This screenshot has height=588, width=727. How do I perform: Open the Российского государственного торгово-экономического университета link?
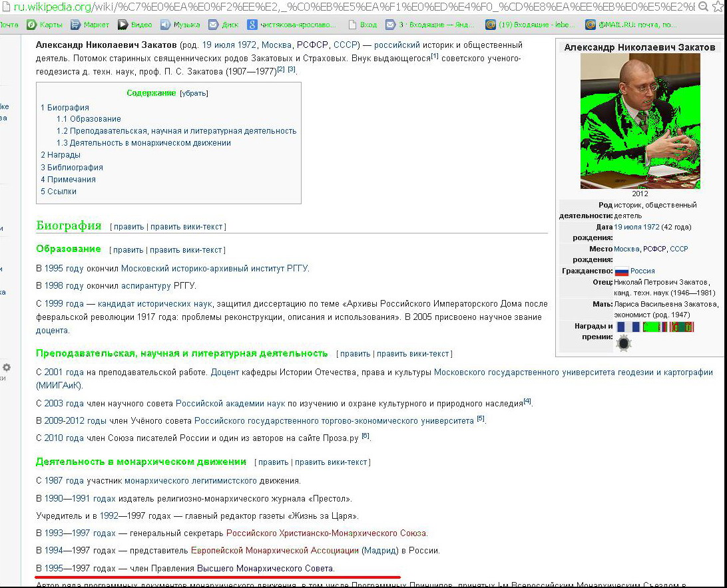[334, 421]
